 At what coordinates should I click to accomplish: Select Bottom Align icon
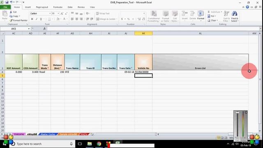coord(81,14)
